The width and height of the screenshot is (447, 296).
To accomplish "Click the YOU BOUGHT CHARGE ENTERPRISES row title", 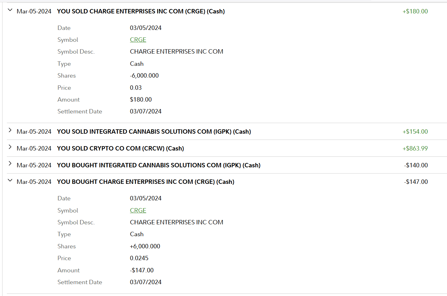I will click(145, 182).
